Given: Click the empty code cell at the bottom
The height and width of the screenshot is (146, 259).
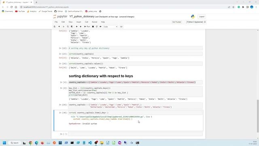Looking at the screenshot, I should pyautogui.click(x=135, y=134).
